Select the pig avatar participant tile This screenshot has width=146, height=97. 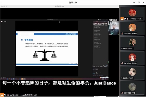click(x=132, y=14)
